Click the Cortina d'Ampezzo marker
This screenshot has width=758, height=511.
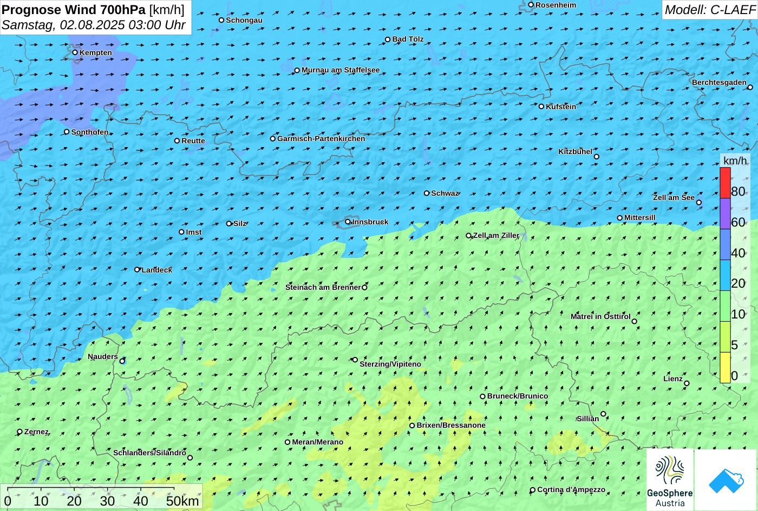point(532,490)
